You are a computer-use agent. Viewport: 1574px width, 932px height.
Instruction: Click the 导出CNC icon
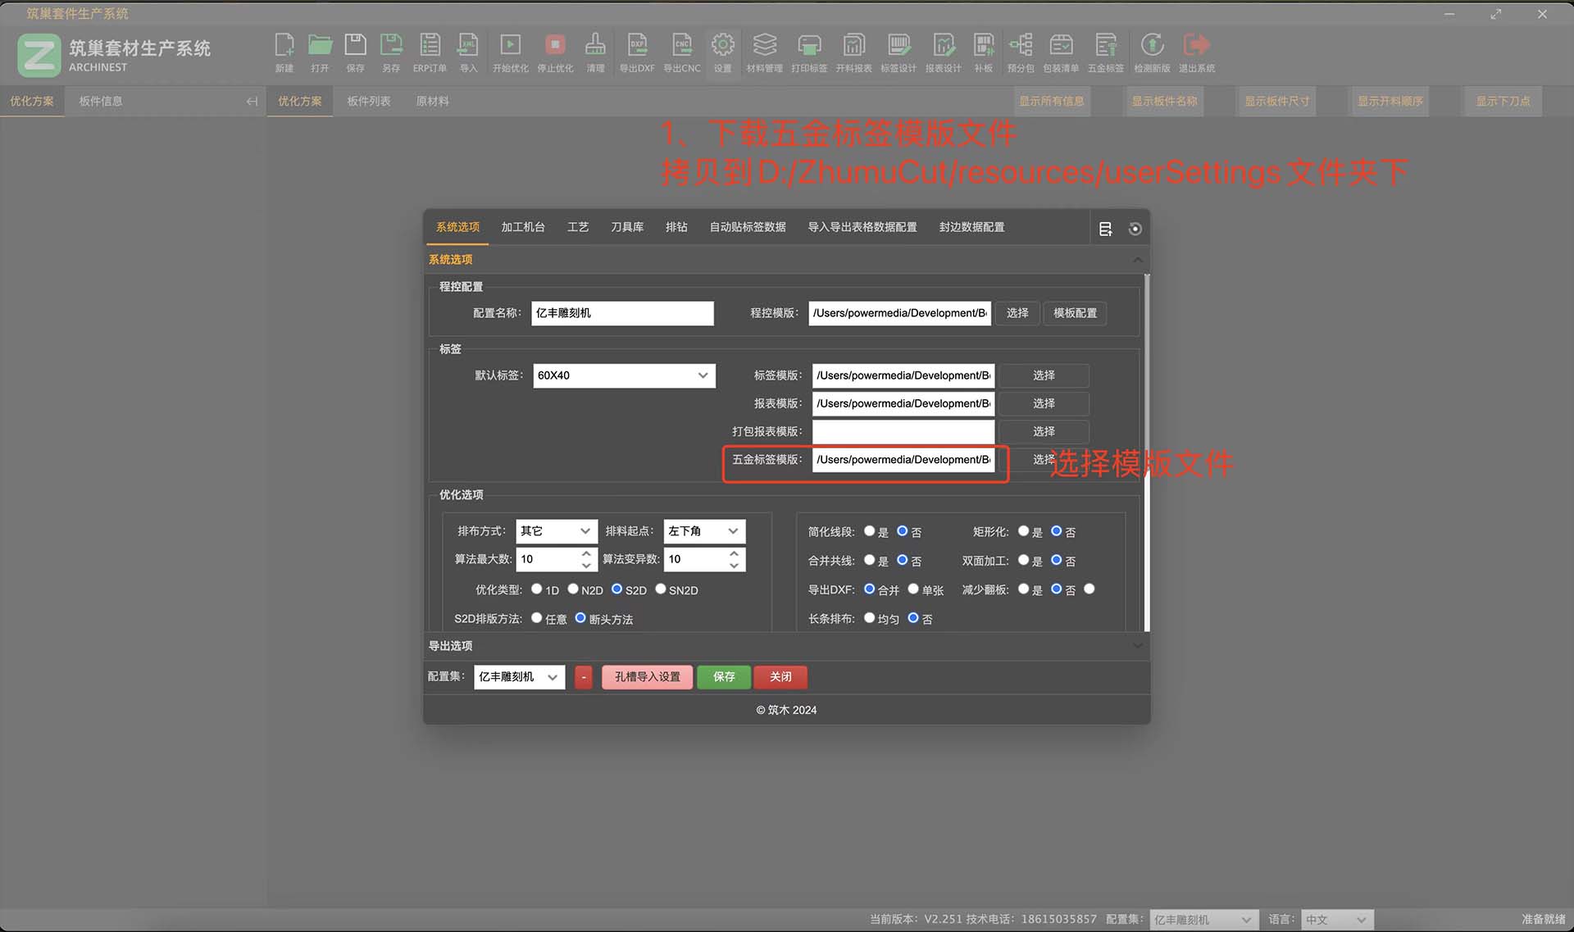pyautogui.click(x=682, y=52)
